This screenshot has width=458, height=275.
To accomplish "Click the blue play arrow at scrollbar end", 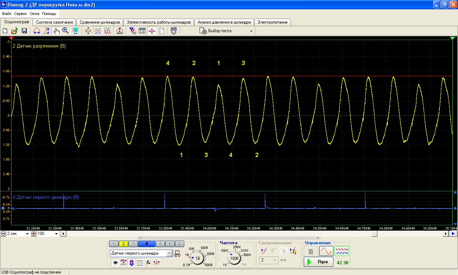I will click(x=453, y=234).
